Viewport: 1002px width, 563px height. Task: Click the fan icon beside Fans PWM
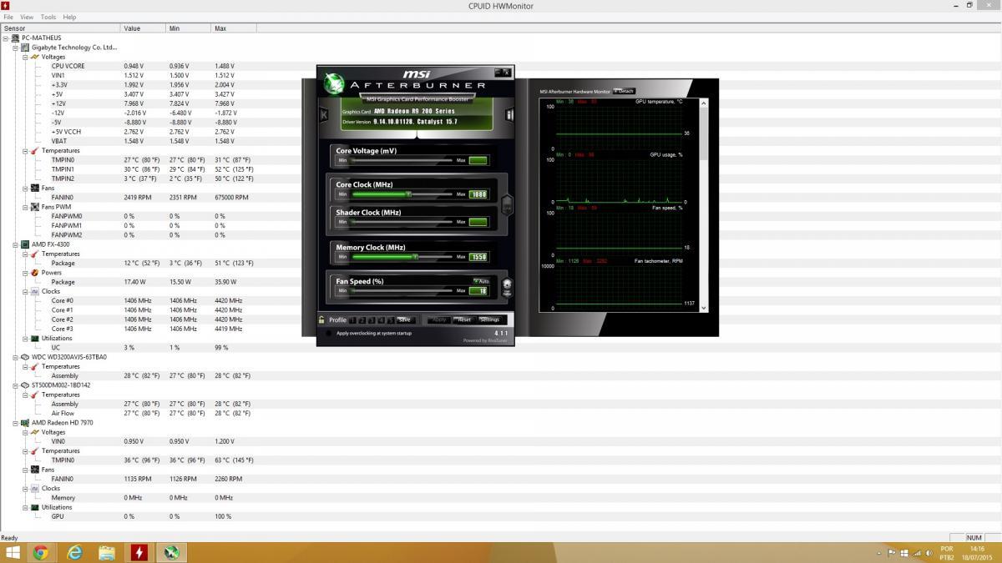(x=34, y=207)
